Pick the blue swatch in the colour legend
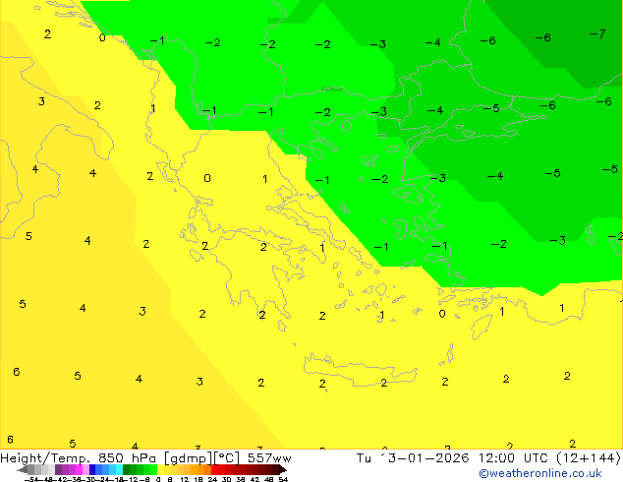Viewport: 623px width, 482px height. click(x=92, y=469)
